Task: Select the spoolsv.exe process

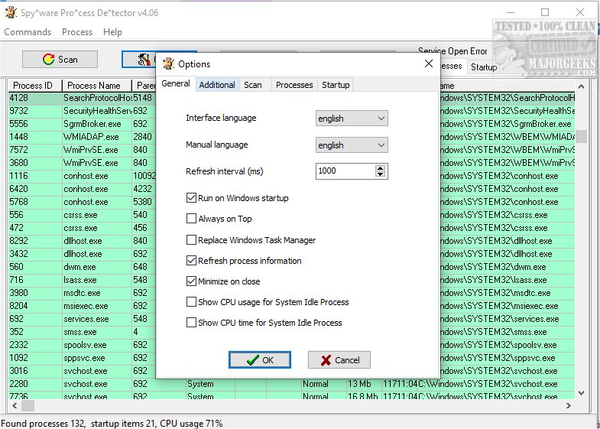Action: (85, 345)
